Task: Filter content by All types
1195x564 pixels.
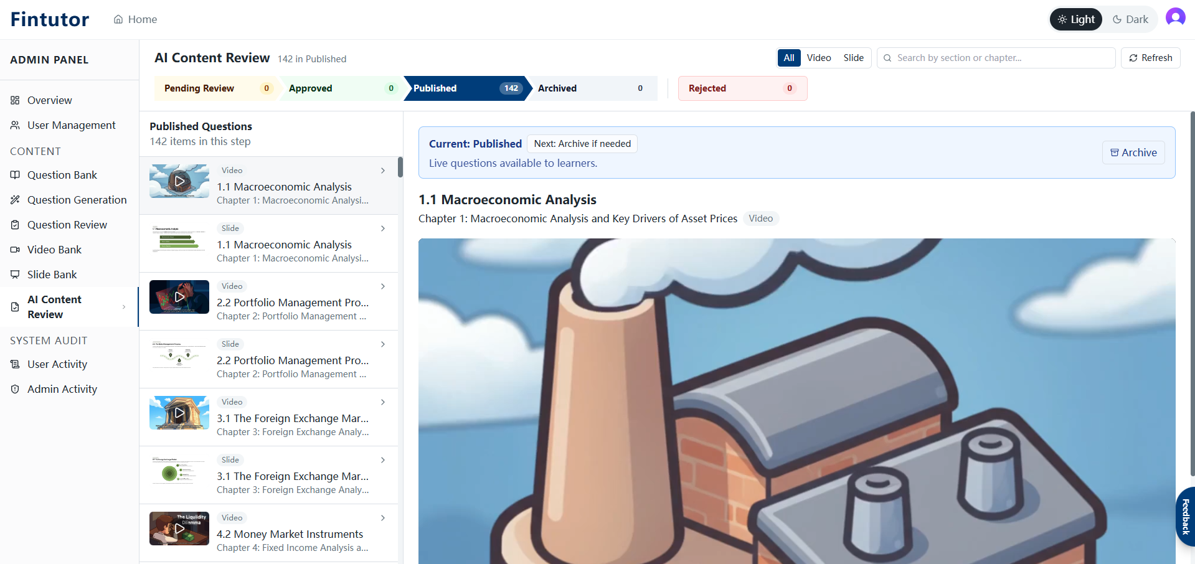Action: (789, 58)
